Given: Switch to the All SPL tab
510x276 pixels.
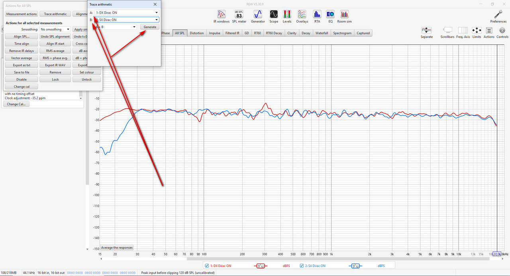Looking at the screenshot, I should [x=180, y=33].
